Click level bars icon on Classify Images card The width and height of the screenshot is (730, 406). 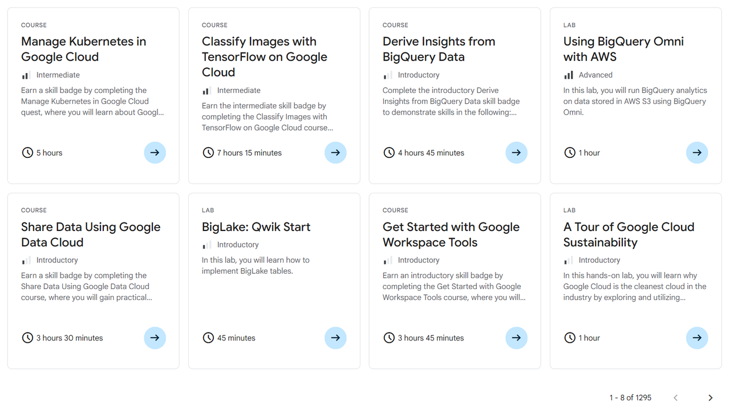click(207, 91)
